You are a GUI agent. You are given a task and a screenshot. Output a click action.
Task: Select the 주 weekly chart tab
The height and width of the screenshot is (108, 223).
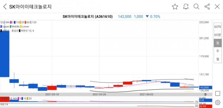[x=218, y=51]
